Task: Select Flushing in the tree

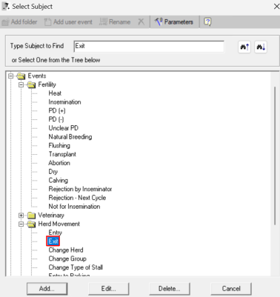Action: click(x=59, y=145)
